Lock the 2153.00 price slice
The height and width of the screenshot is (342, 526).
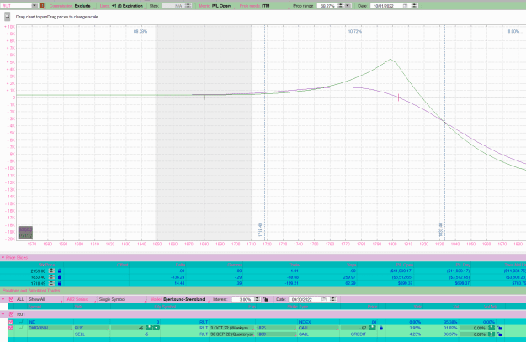60,271
